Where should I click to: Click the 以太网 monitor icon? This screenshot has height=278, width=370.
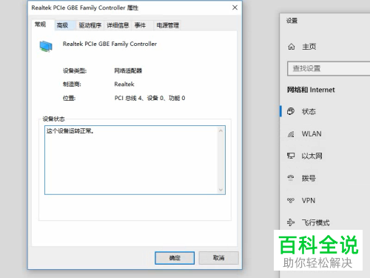291,156
